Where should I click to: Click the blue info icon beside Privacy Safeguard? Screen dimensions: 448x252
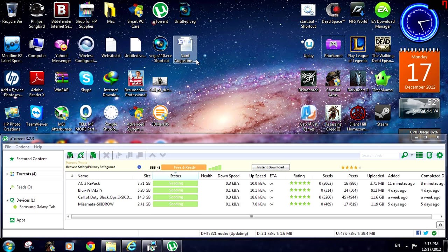click(x=139, y=167)
